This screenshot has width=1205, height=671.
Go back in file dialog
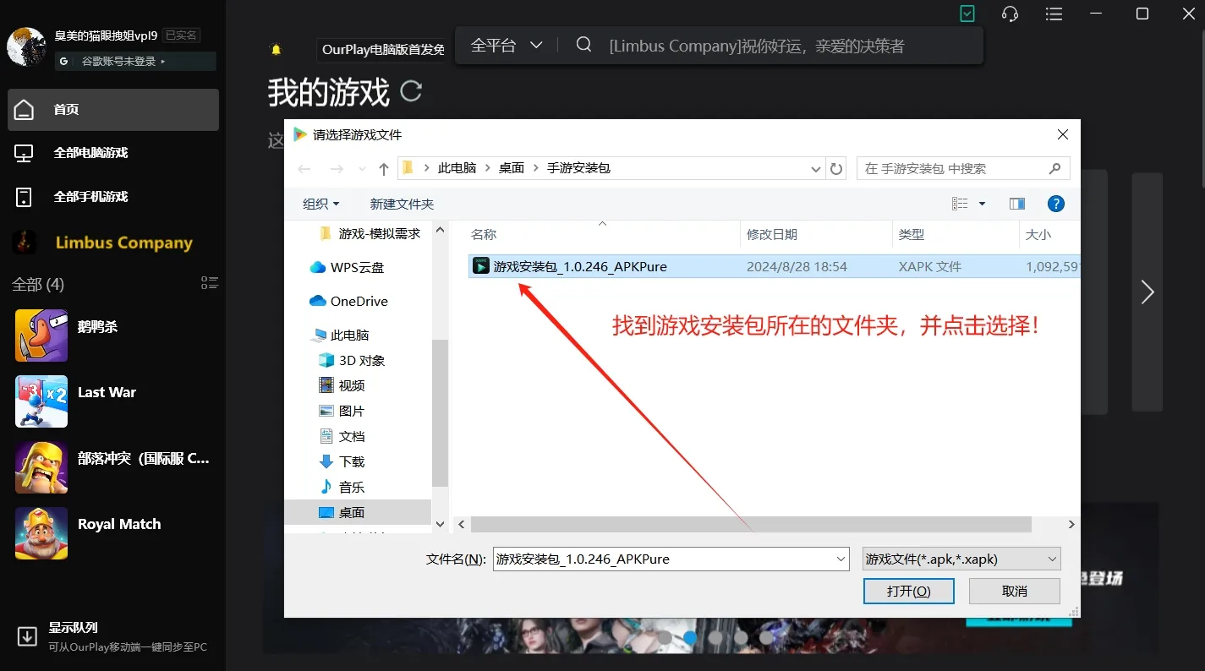click(x=305, y=169)
